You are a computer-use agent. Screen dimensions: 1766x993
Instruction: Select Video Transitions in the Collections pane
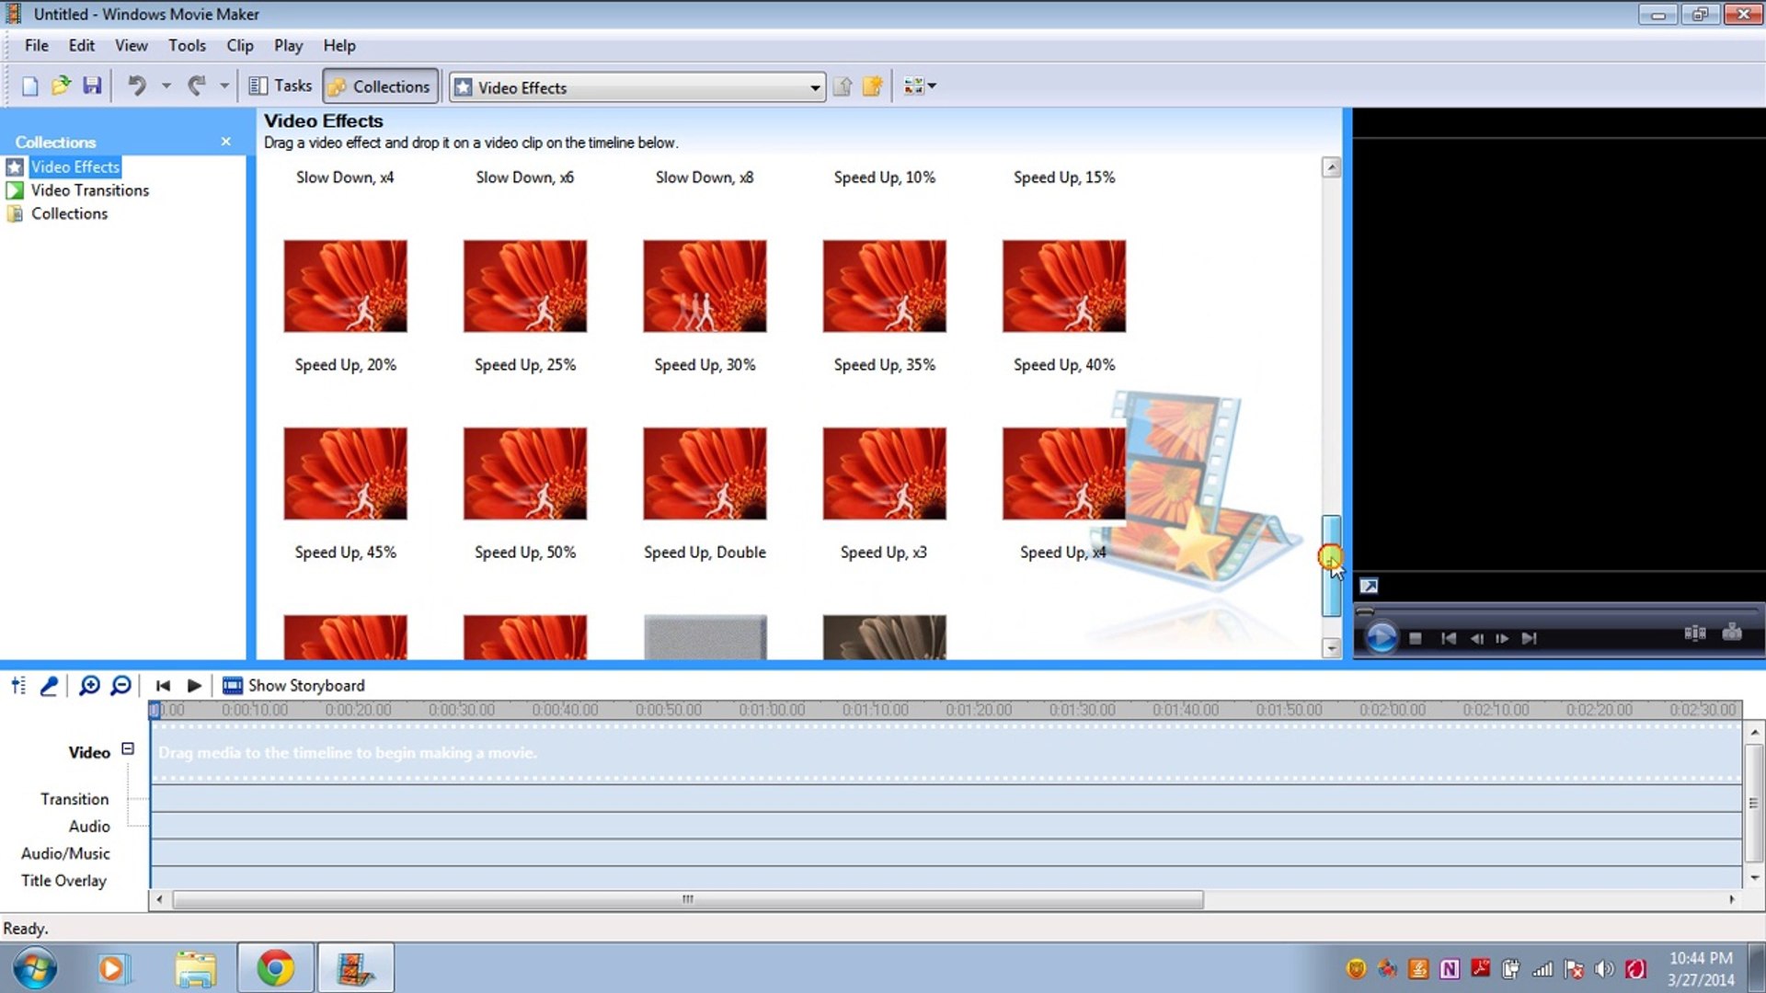pyautogui.click(x=89, y=190)
